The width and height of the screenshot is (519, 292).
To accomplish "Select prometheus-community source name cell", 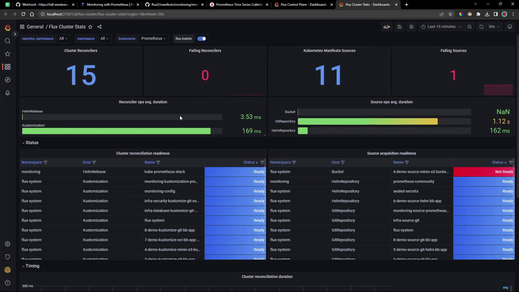I will pyautogui.click(x=414, y=181).
